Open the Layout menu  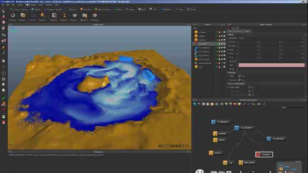click(20, 5)
